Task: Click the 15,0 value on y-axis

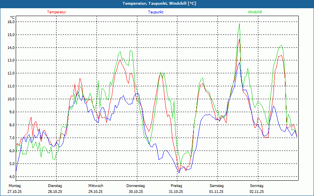Action: [11, 35]
